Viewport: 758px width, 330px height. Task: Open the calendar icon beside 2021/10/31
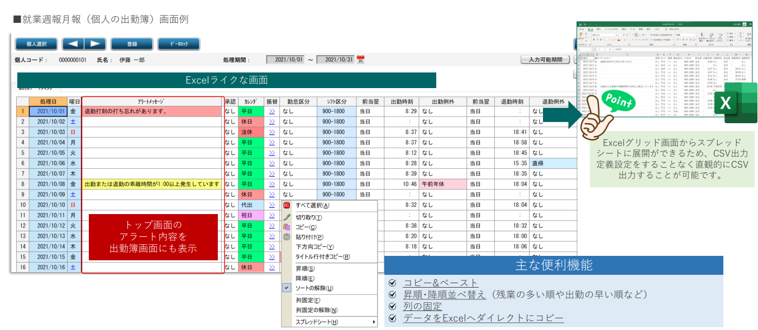[360, 60]
